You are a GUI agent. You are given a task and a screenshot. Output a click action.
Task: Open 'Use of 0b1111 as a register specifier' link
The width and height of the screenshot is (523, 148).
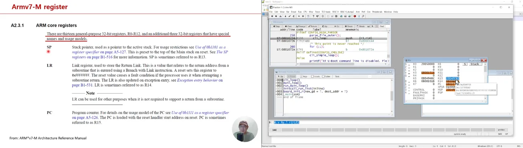click(x=200, y=113)
